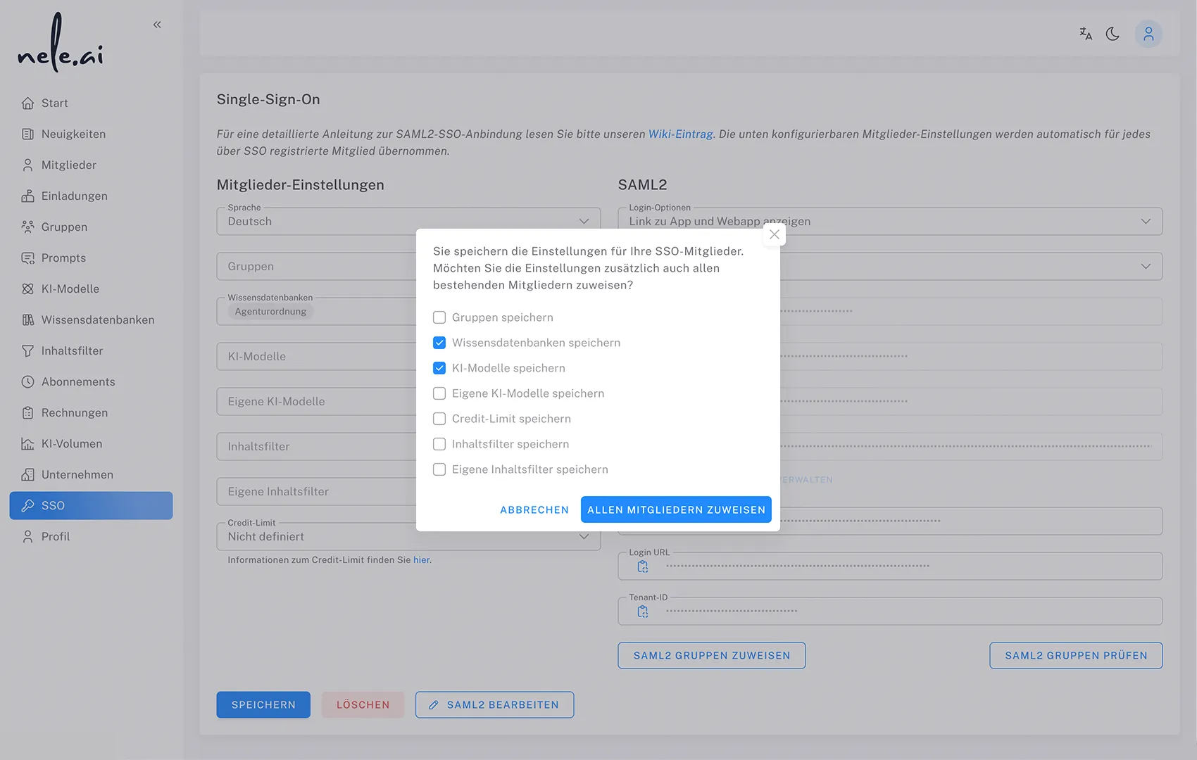
Task: Click the newspaper icon for Neuigkeiten
Action: 27,134
